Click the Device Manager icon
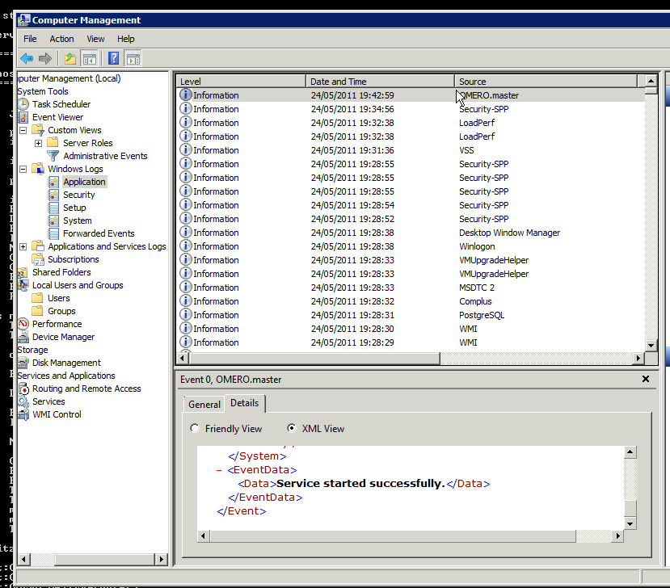The image size is (670, 588). pyautogui.click(x=23, y=337)
